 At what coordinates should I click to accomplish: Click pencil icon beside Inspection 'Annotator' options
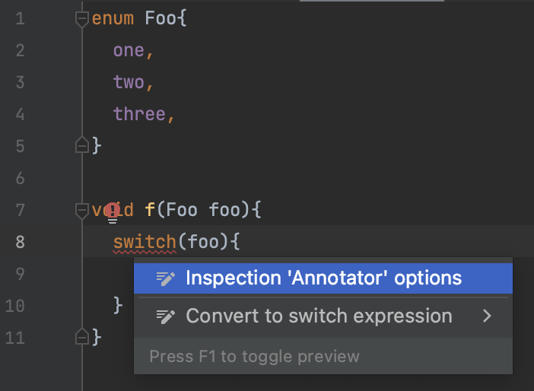166,278
